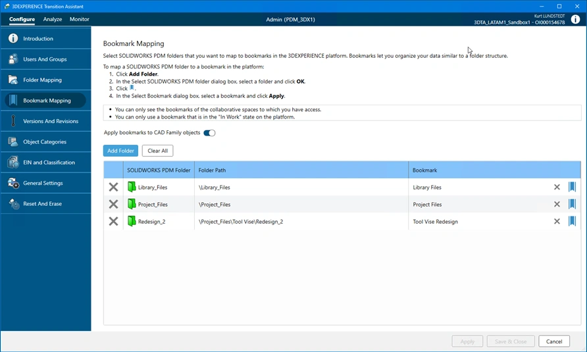This screenshot has height=352, width=587.
Task: Close the Transition Assistant window
Action: tap(577, 6)
